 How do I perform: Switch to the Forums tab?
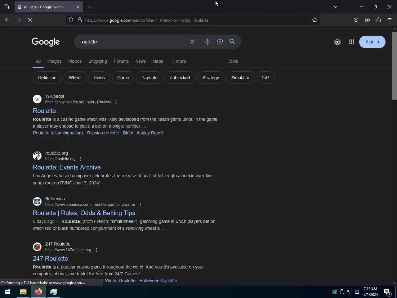[121, 61]
